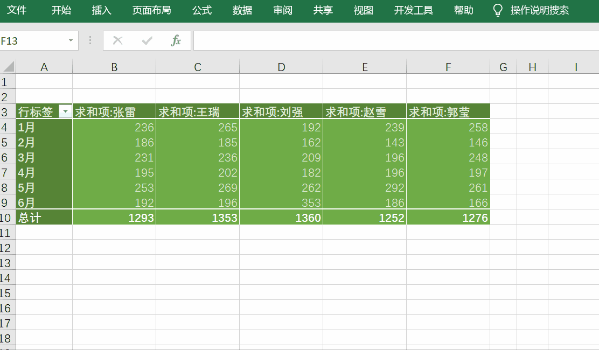Select the 求和项:张雷 header cell
Screen dimensions: 599x350
pyautogui.click(x=114, y=111)
